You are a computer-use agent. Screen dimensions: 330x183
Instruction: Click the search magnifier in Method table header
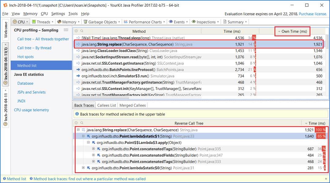tap(82, 31)
